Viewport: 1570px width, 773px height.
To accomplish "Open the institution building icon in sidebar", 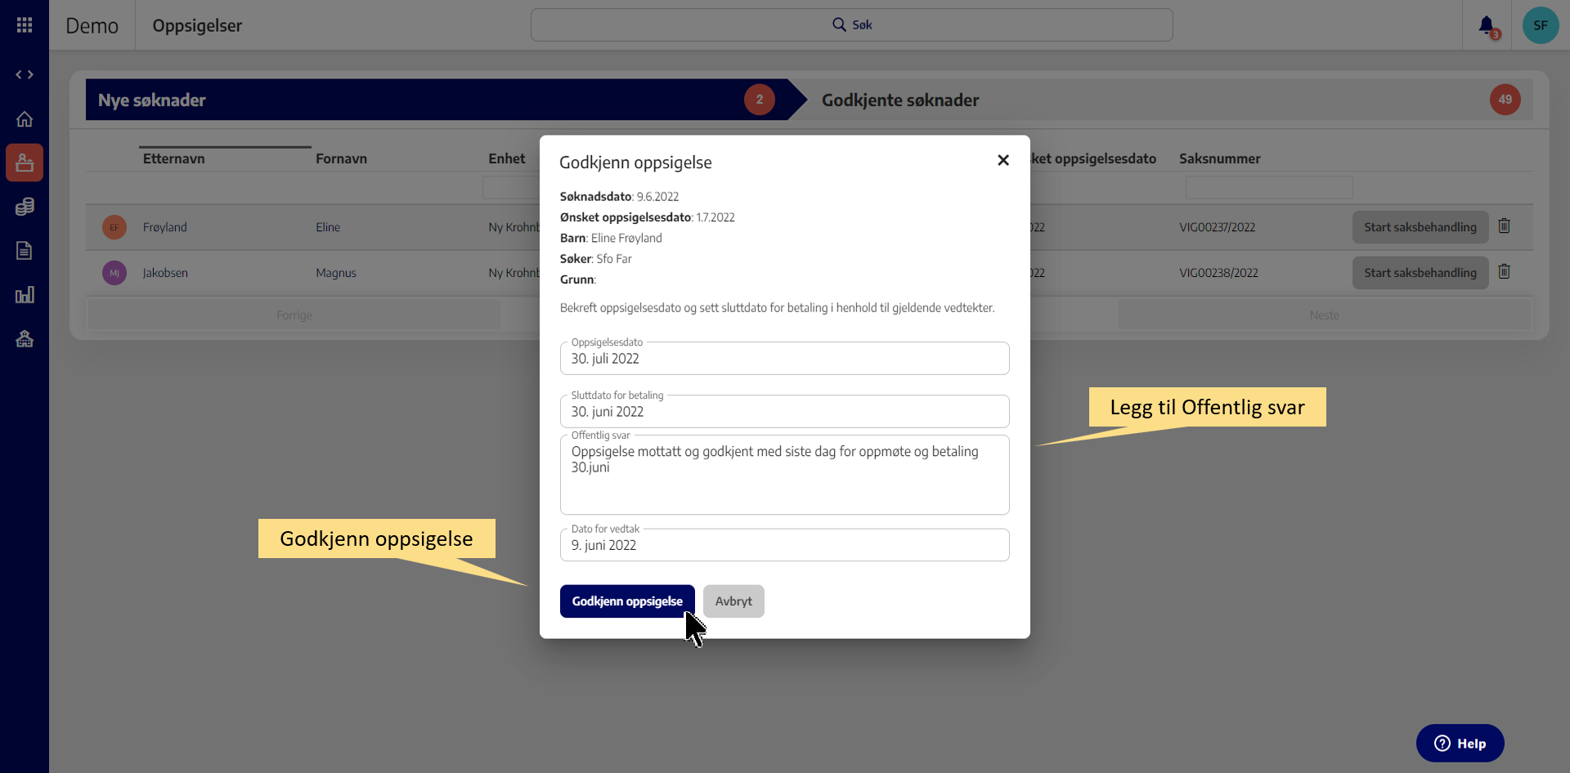I will tap(25, 339).
